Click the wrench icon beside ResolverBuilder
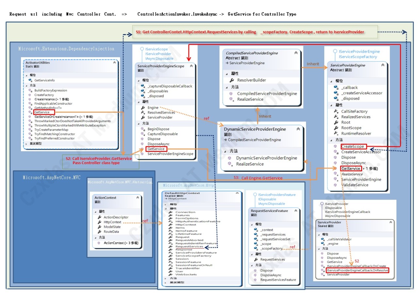The width and height of the screenshot is (418, 295). click(232, 80)
